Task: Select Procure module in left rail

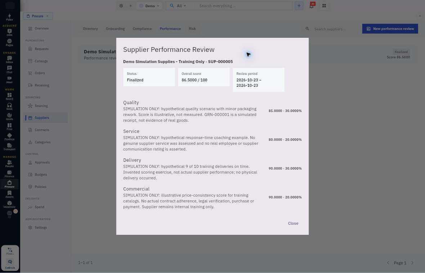Action: [9, 184]
